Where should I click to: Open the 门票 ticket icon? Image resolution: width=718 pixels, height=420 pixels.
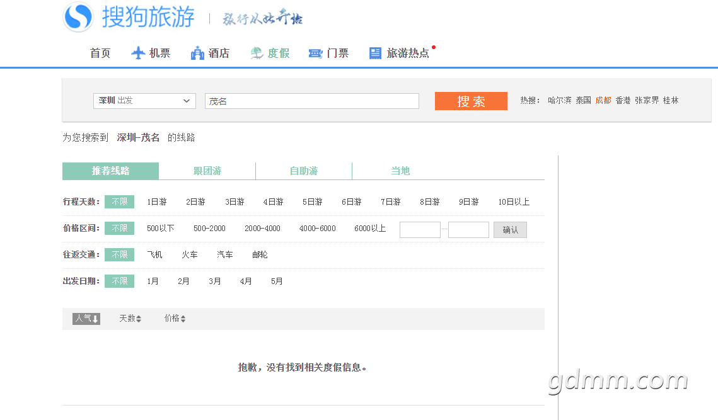click(x=315, y=54)
